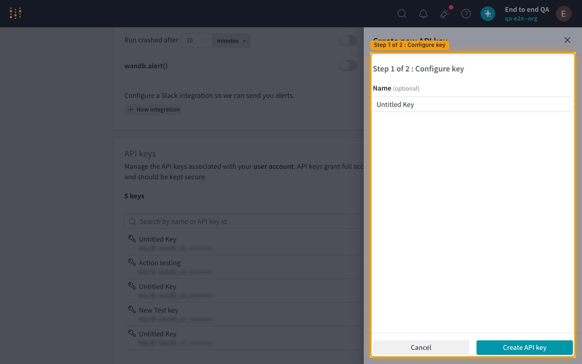
Task: Open the teal AI sparkle assistant icon
Action: 488,14
